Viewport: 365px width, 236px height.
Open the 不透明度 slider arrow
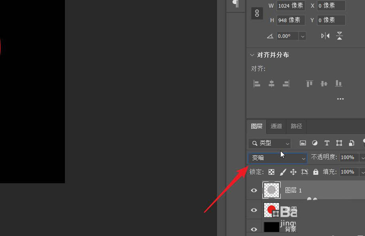362,158
